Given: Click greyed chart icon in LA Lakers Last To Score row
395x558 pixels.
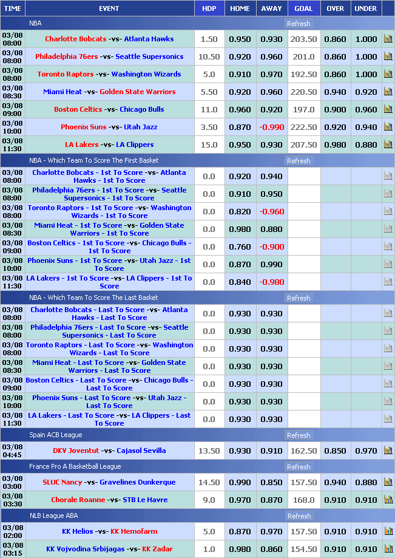Looking at the screenshot, I should click(x=388, y=419).
